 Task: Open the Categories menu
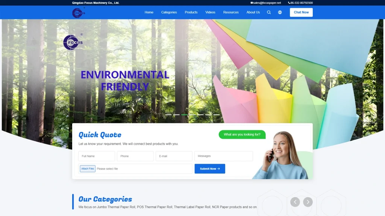[169, 12]
